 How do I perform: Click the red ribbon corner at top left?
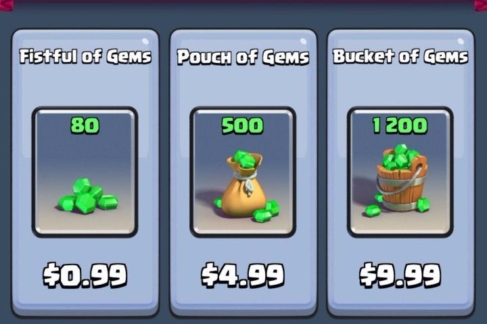6,5
